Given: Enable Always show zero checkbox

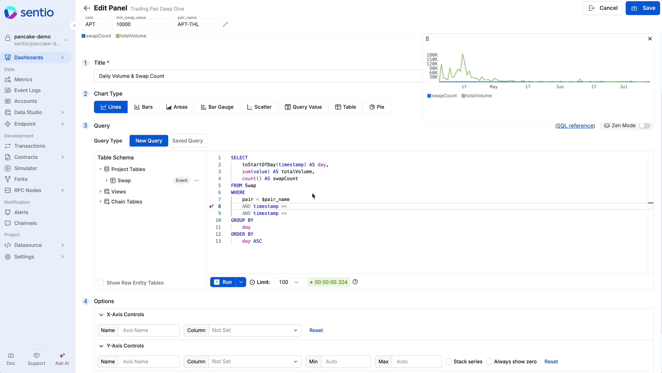Looking at the screenshot, I should [x=490, y=361].
